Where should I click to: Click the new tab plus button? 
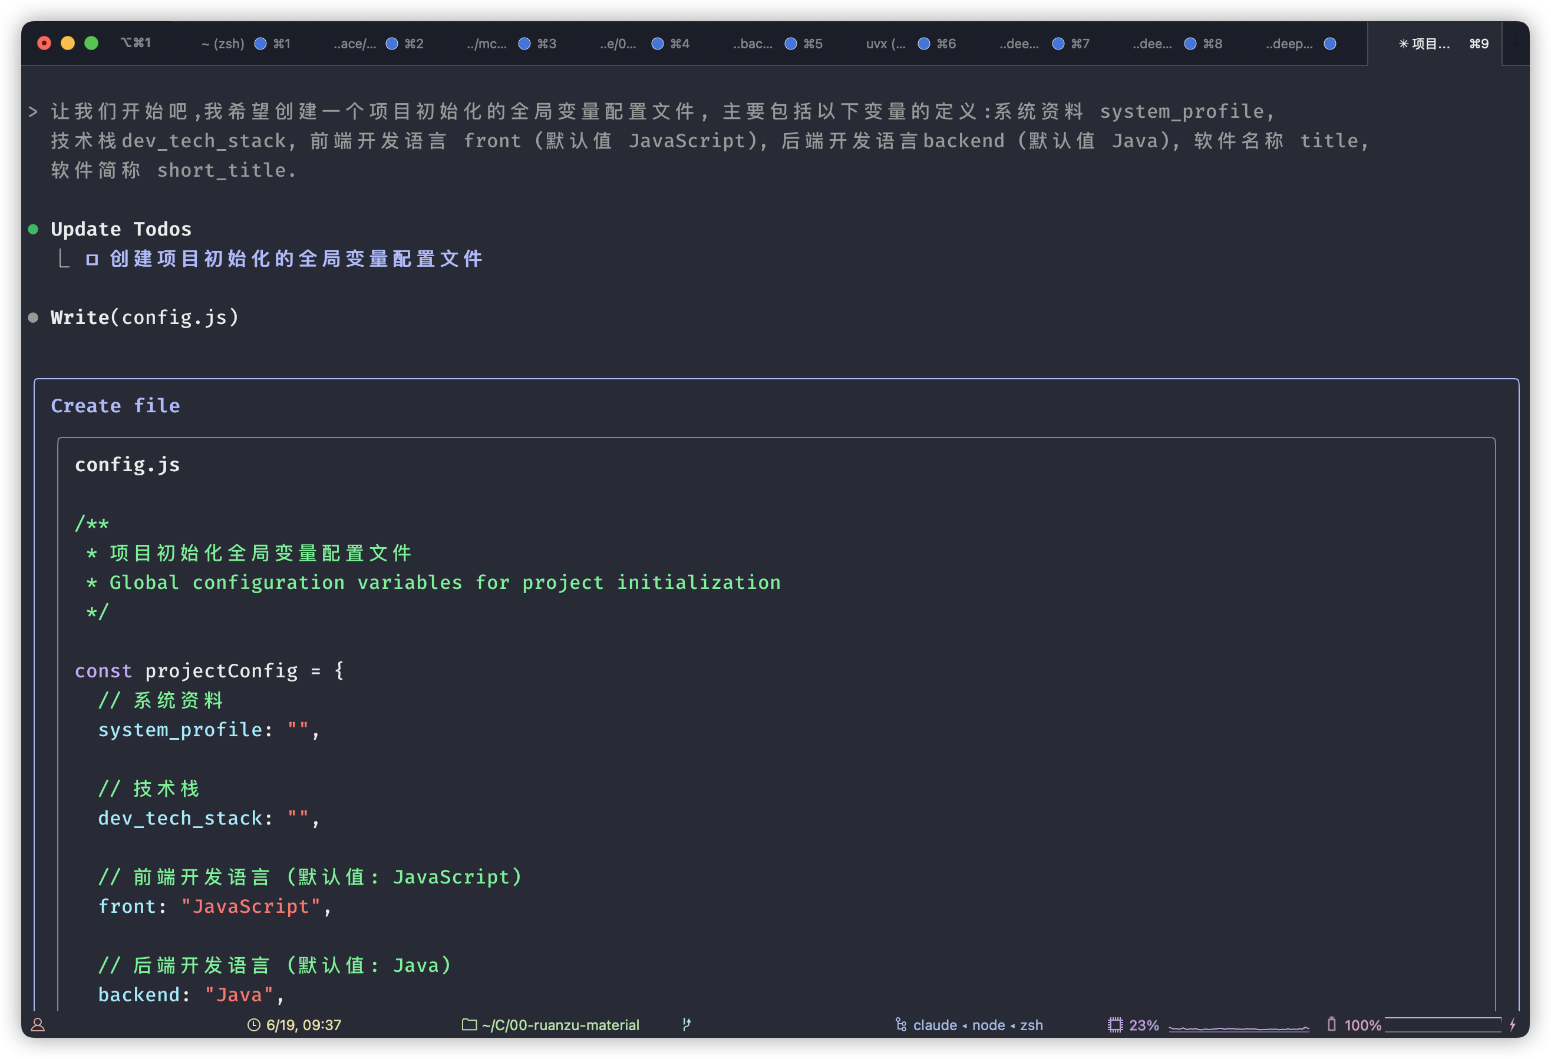click(1516, 44)
